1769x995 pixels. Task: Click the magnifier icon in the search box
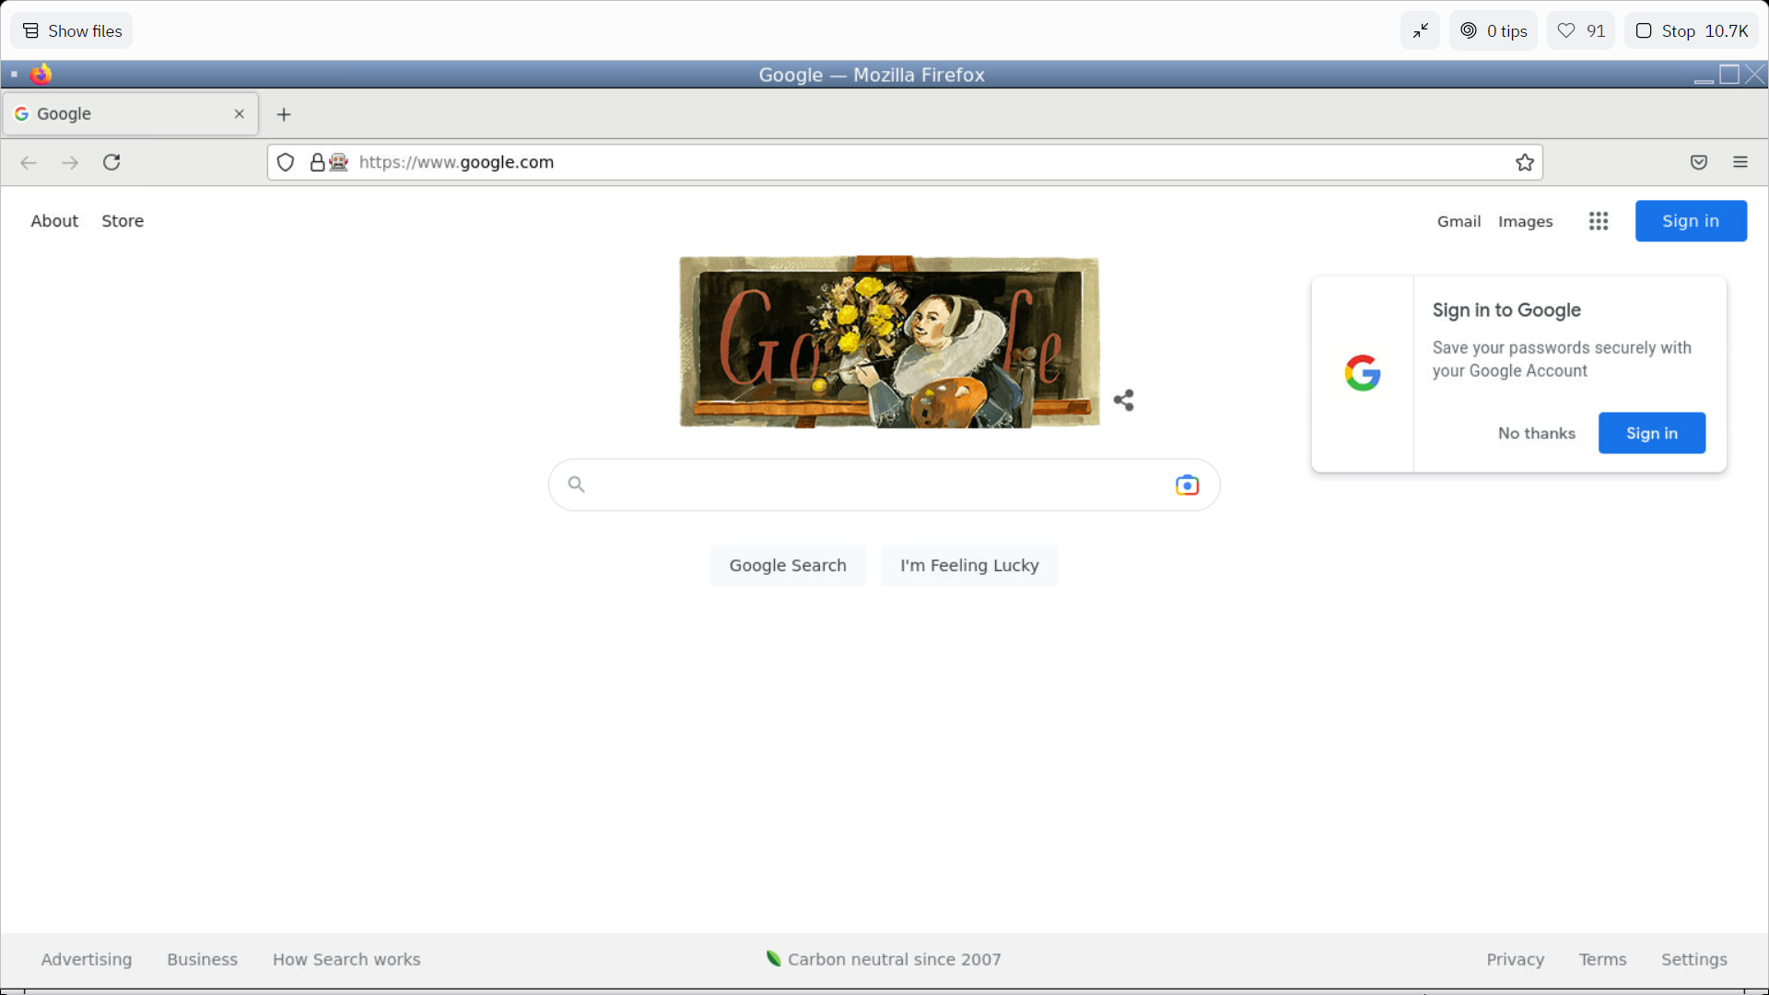click(577, 485)
